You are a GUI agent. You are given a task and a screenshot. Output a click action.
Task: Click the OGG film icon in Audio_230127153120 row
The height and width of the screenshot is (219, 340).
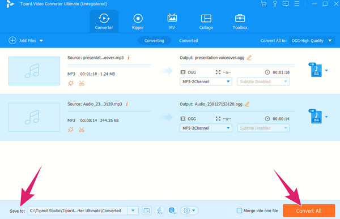[183, 119]
